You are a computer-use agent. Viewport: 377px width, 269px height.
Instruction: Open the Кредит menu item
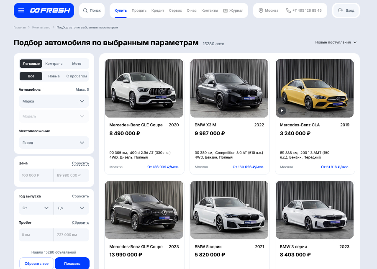point(158,10)
